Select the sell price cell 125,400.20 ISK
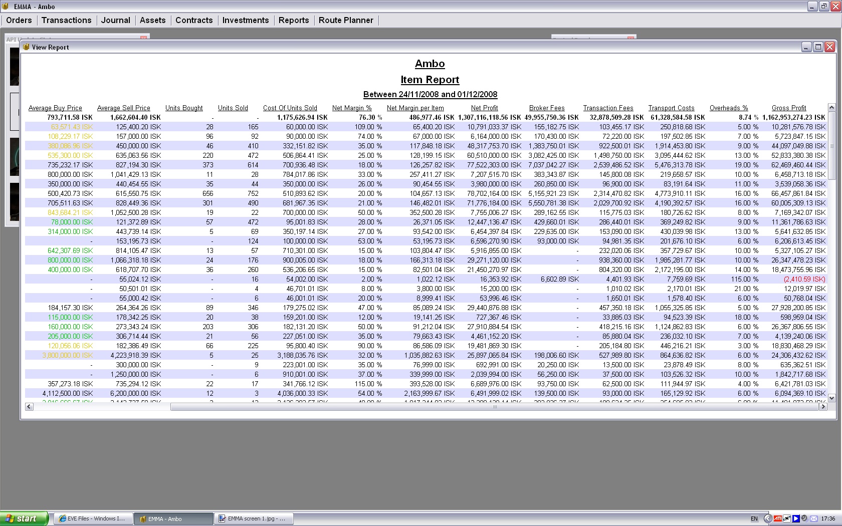 point(139,127)
